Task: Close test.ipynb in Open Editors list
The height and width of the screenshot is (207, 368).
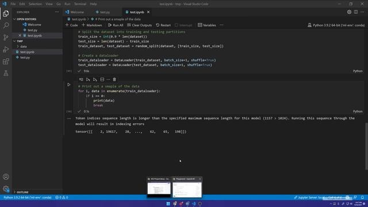Action: 20,36
